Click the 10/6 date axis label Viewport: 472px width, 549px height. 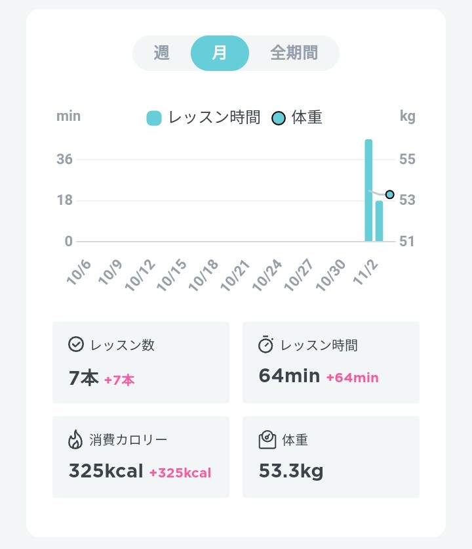(x=79, y=273)
